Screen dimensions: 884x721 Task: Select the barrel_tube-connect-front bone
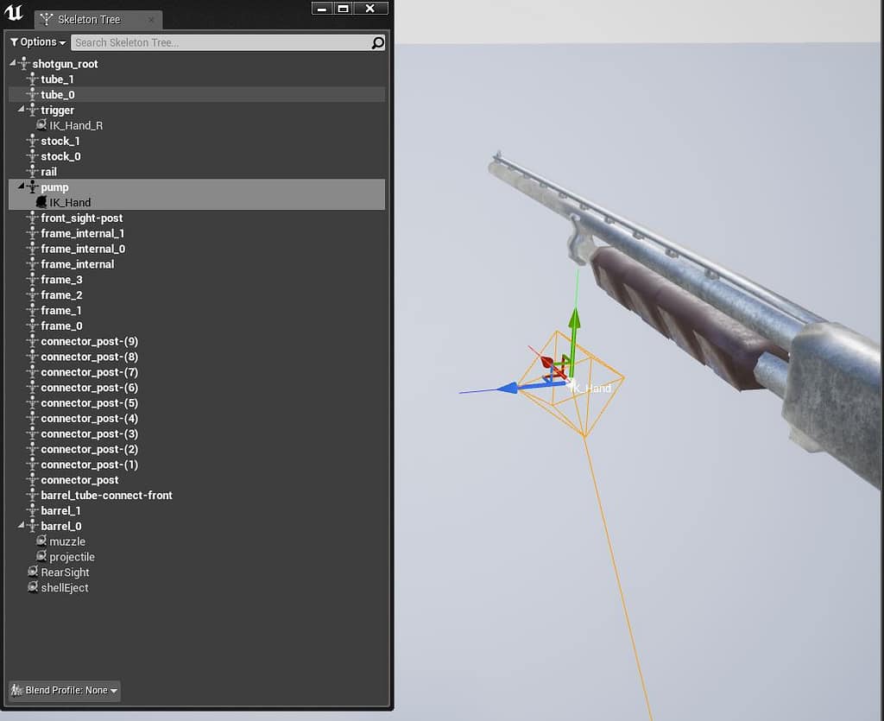coord(106,495)
